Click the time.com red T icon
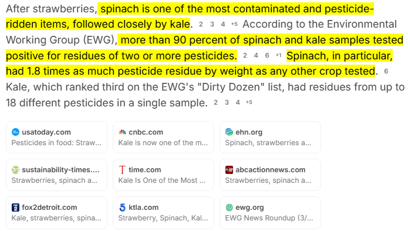This screenshot has height=231, width=408. tap(122, 170)
